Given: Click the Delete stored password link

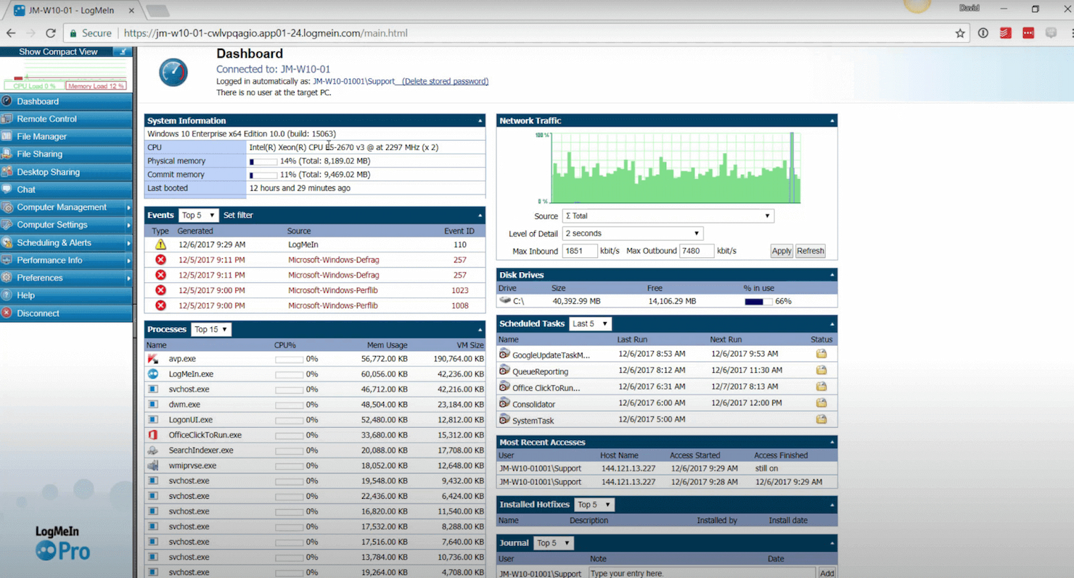Looking at the screenshot, I should click(x=445, y=81).
